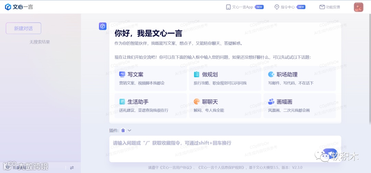Open the user avatar menu
Image resolution: width=371 pixels, height=173 pixels.
[358, 7]
